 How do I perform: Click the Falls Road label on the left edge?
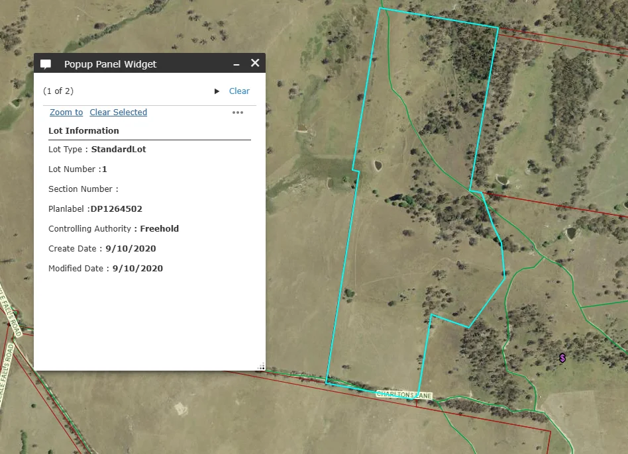(12, 318)
